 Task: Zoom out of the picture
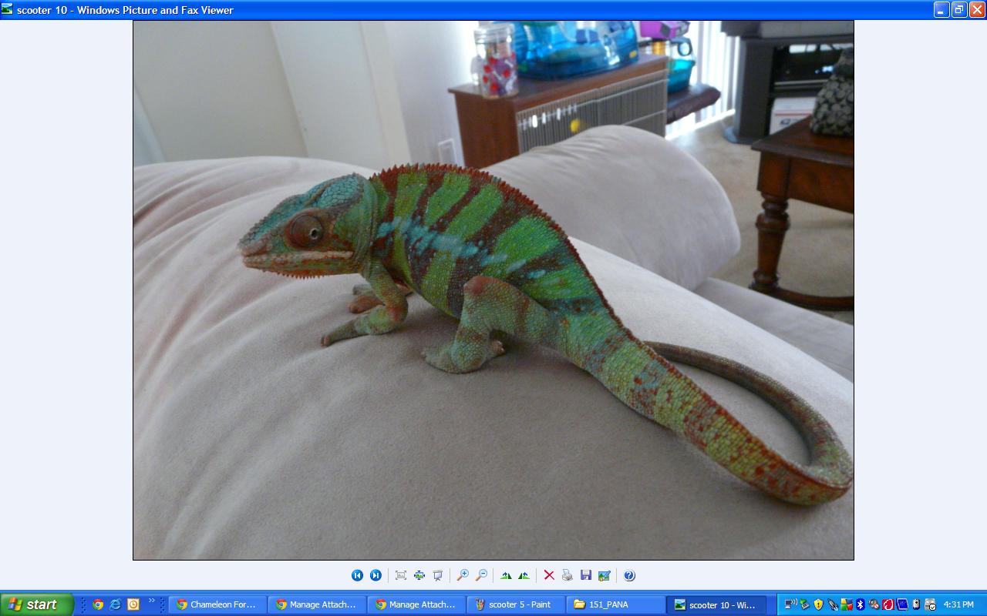(x=481, y=575)
